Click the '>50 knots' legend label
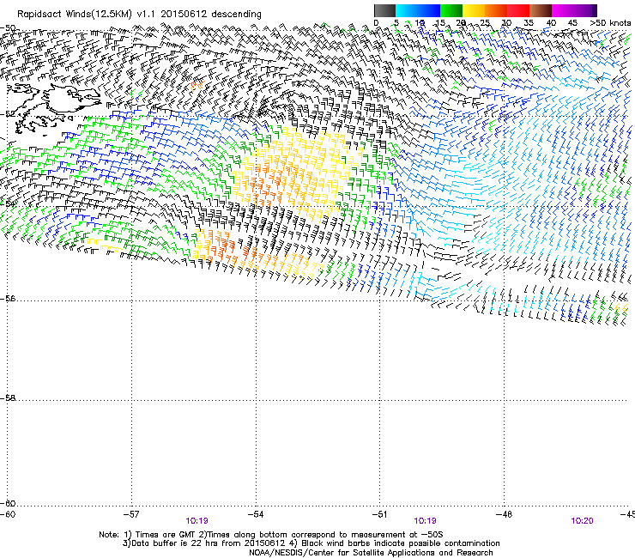Image resolution: width=635 pixels, height=558 pixels. point(610,23)
